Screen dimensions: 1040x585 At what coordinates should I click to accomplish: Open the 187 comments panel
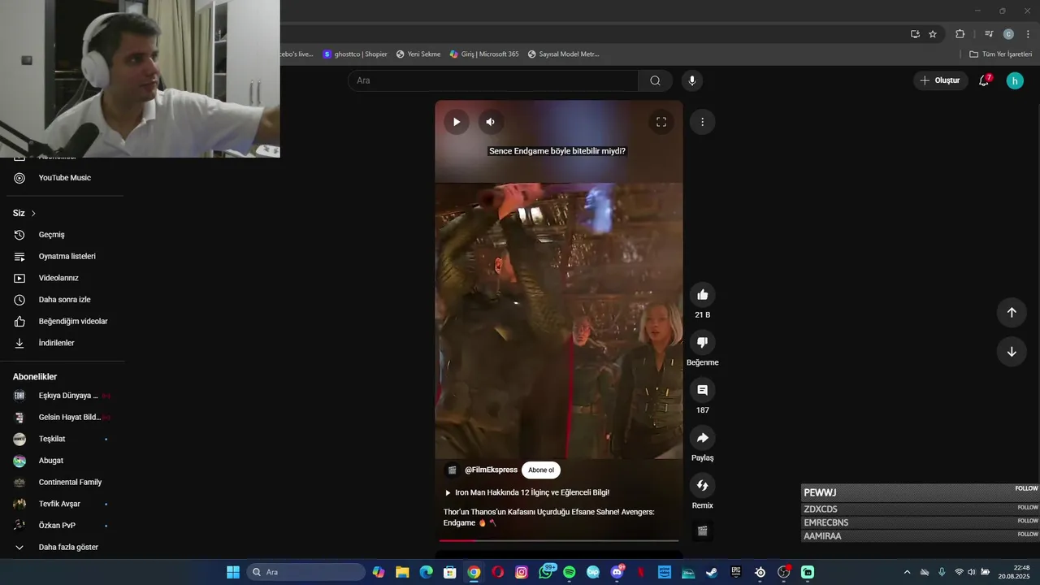click(703, 390)
